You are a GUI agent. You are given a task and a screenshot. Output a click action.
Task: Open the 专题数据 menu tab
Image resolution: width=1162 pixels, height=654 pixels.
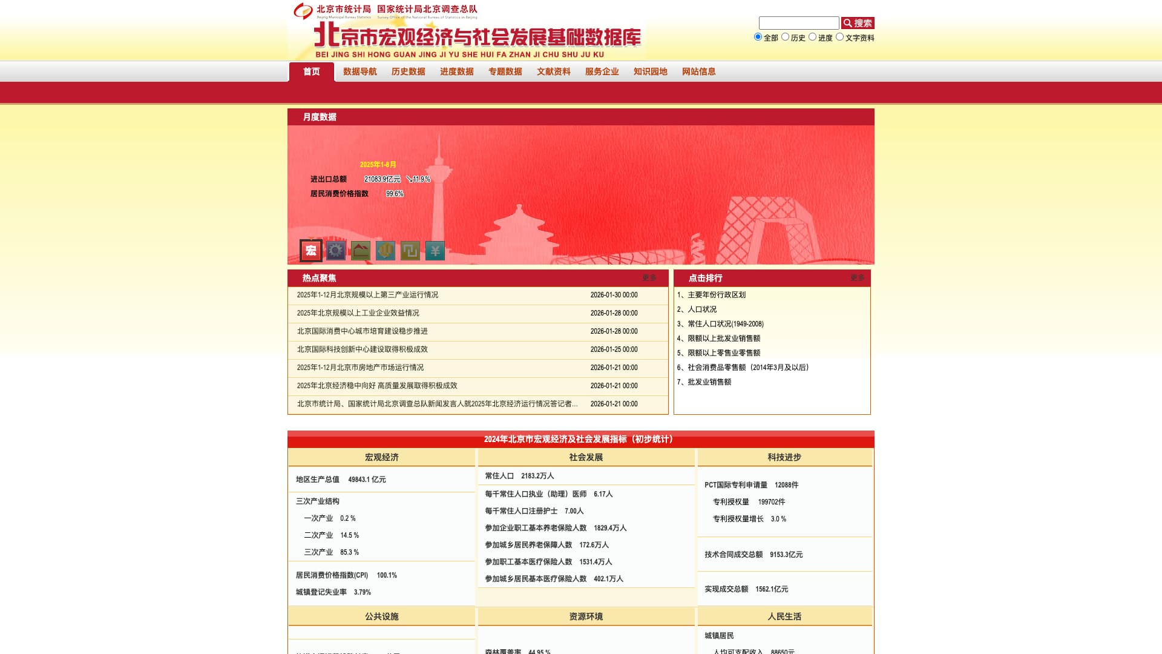(x=505, y=71)
